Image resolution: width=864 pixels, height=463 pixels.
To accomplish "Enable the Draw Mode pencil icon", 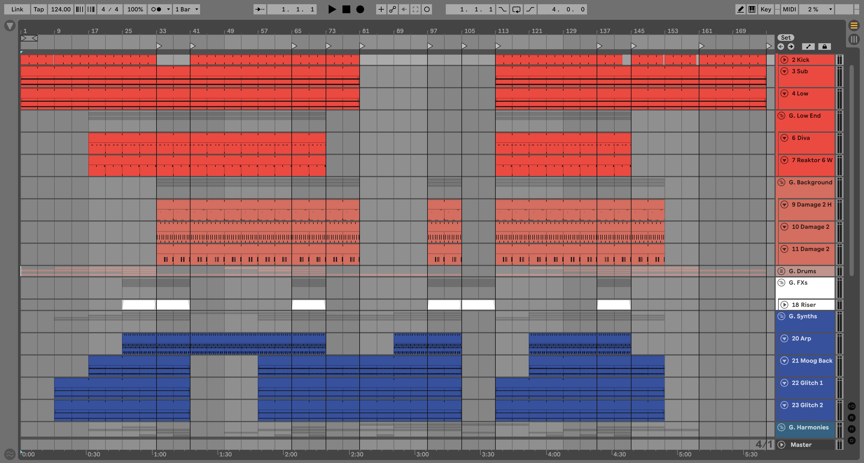I will 740,9.
